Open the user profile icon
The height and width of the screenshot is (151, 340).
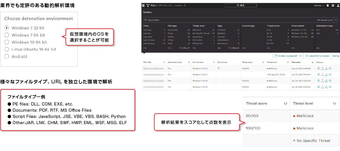(337, 5)
